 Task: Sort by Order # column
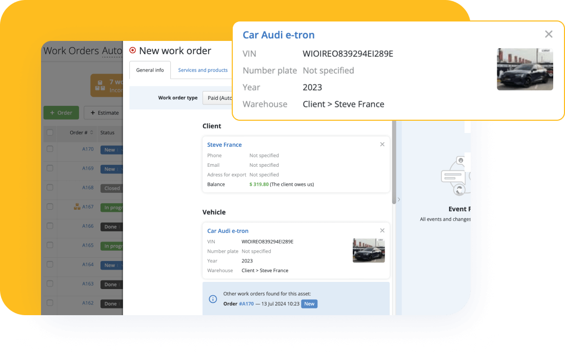tap(81, 133)
